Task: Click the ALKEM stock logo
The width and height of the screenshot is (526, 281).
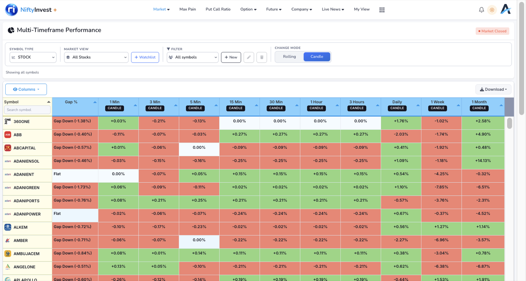Action: tap(7, 227)
